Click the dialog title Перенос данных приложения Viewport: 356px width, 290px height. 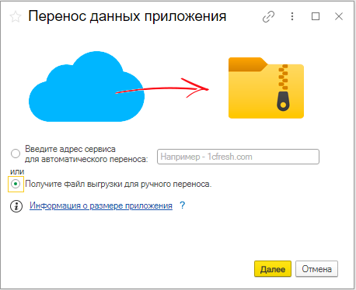tap(127, 16)
